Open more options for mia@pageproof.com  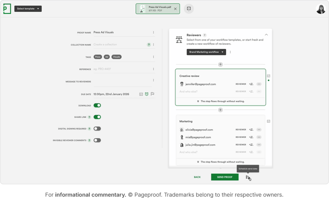pyautogui.click(x=259, y=137)
